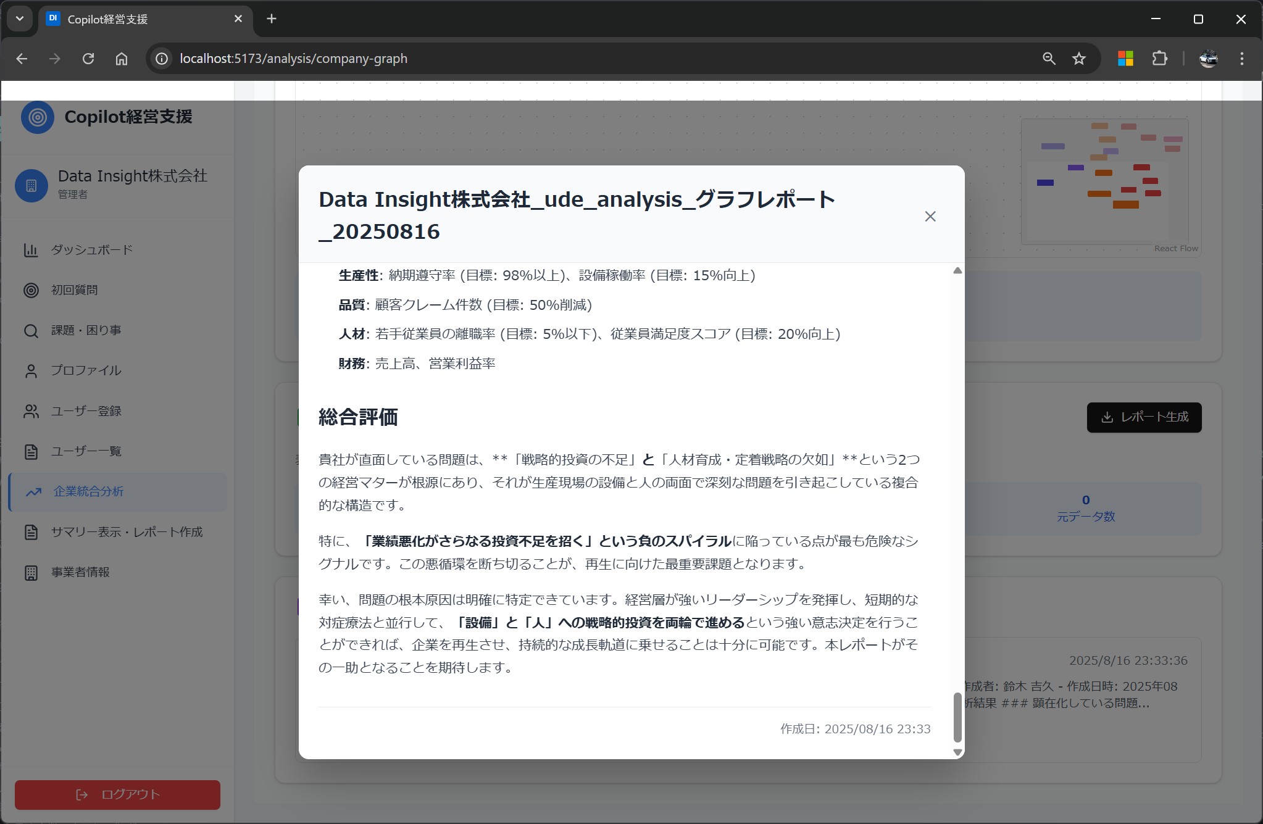Open the tab search chevron dropdown

pyautogui.click(x=19, y=19)
